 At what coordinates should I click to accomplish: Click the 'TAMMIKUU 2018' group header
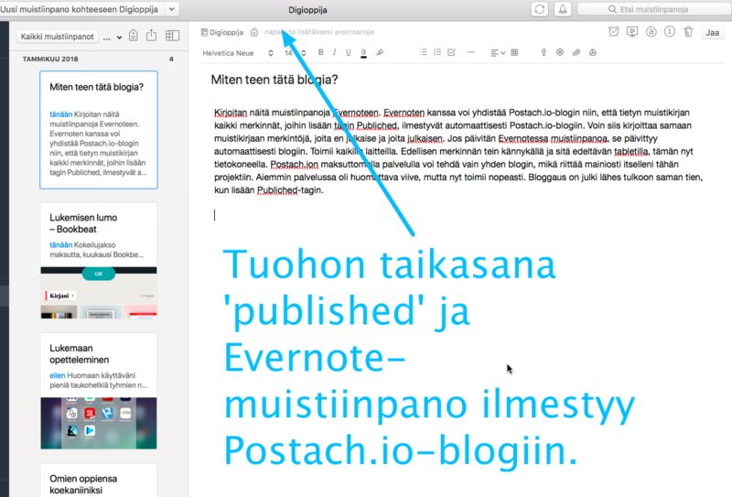(50, 59)
